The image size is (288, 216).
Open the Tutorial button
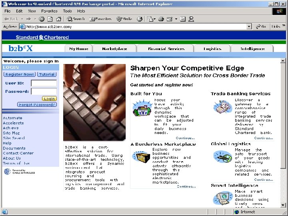tap(47, 74)
